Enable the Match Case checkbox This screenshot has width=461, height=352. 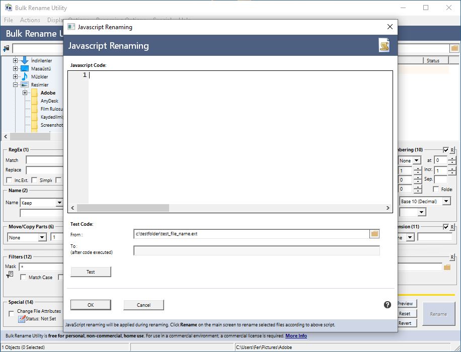[23, 277]
